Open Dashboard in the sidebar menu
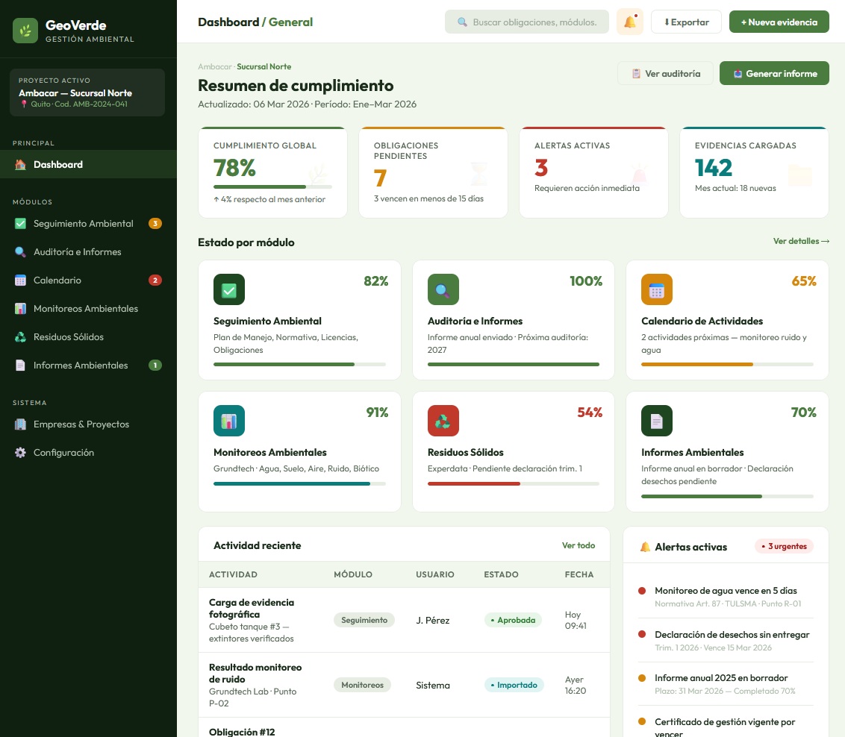Image resolution: width=845 pixels, height=737 pixels. [x=88, y=165]
